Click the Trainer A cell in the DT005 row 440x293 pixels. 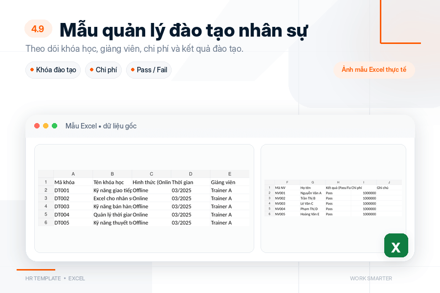pyautogui.click(x=230, y=223)
